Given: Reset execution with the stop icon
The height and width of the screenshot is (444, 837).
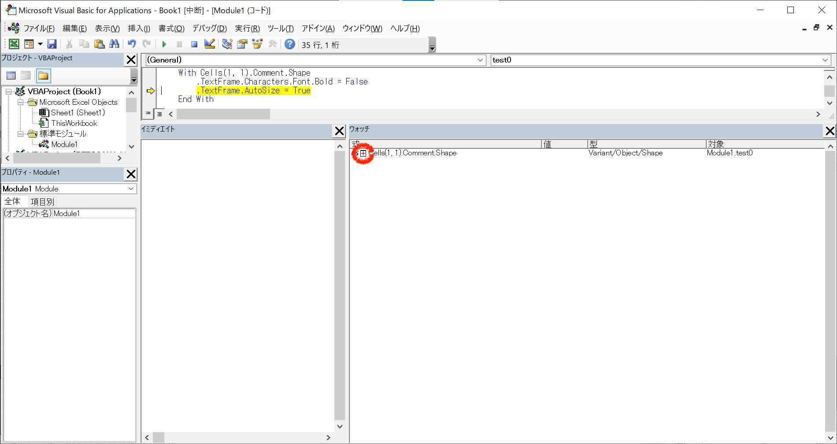Looking at the screenshot, I should 194,44.
